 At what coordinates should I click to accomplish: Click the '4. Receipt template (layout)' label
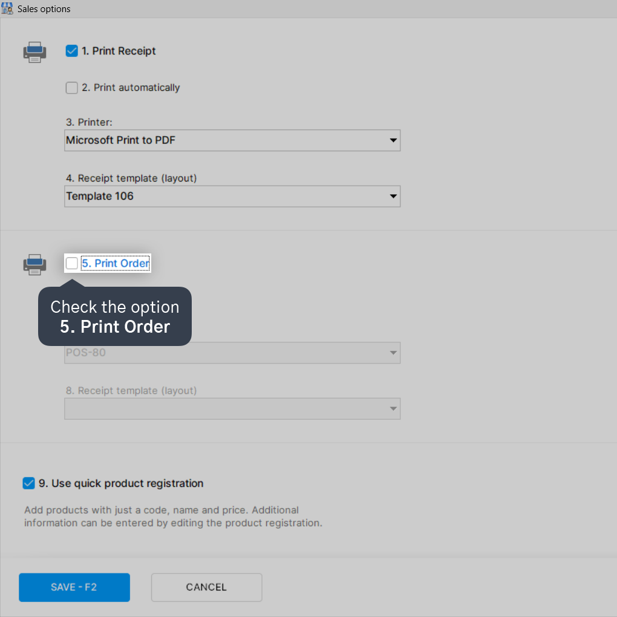[131, 178]
